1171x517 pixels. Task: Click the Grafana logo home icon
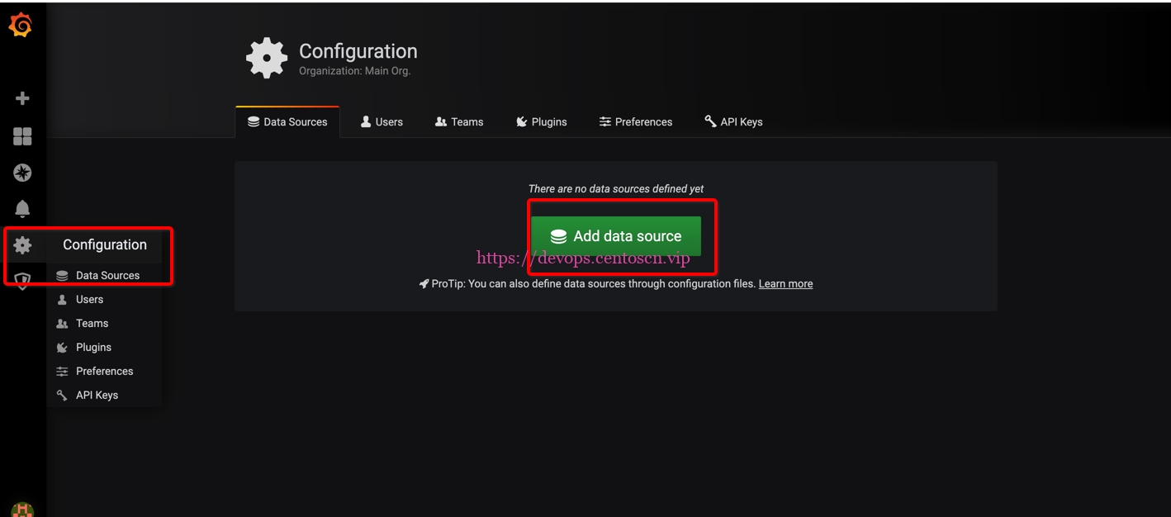click(x=21, y=26)
